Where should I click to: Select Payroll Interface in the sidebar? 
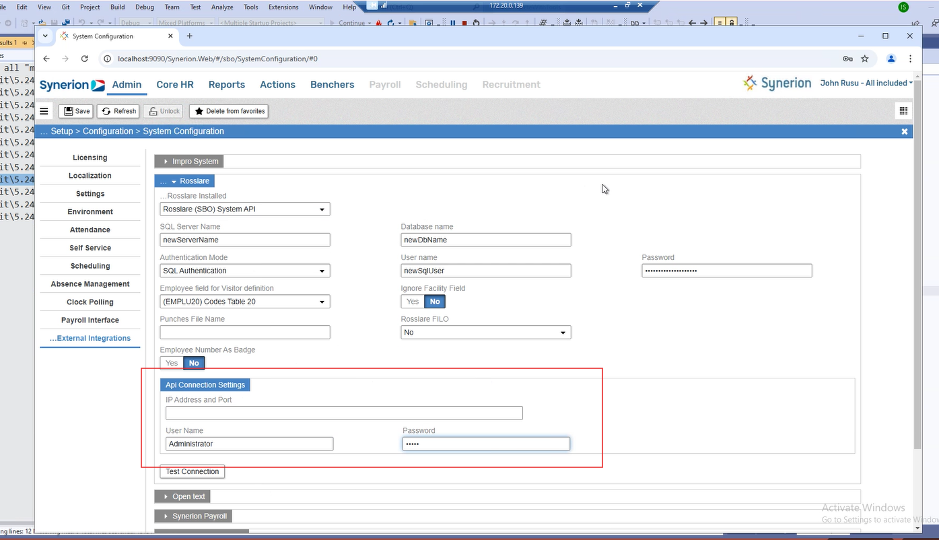tap(90, 320)
